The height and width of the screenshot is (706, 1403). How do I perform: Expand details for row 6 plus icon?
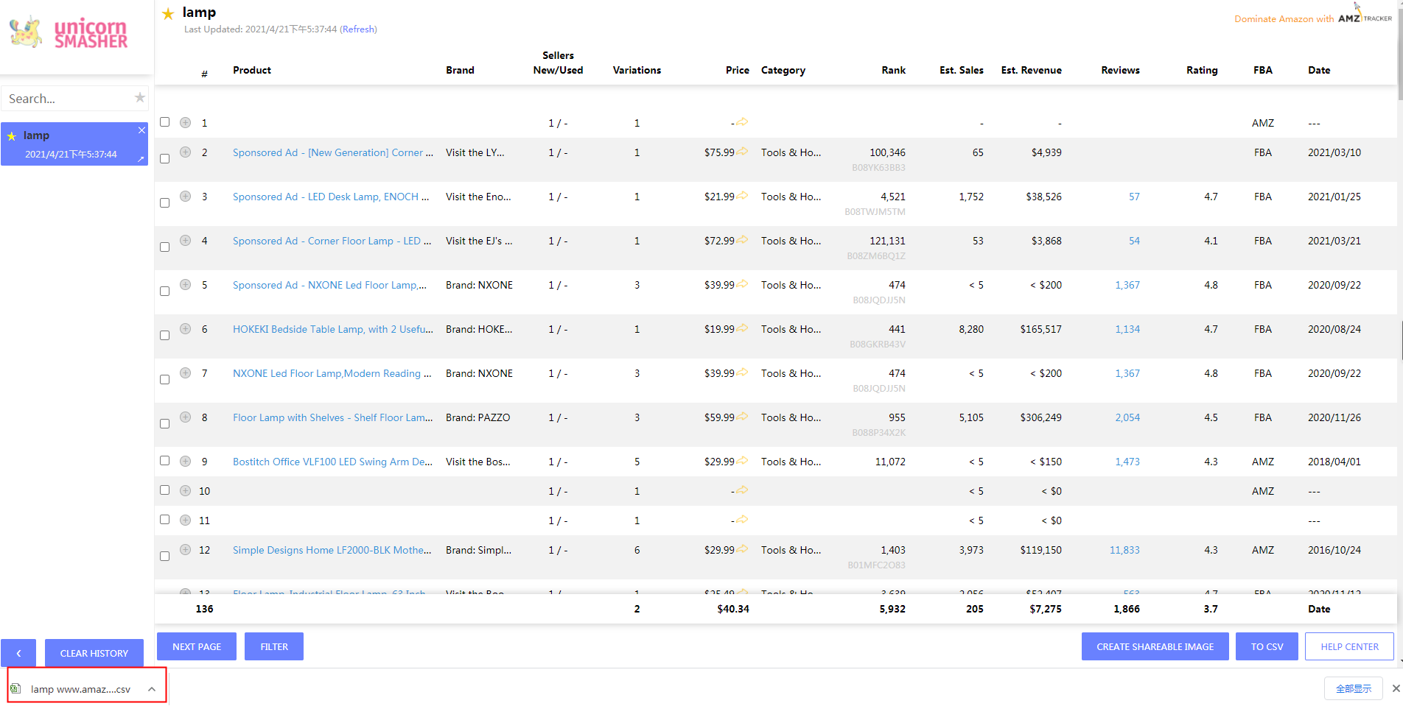[x=186, y=329]
